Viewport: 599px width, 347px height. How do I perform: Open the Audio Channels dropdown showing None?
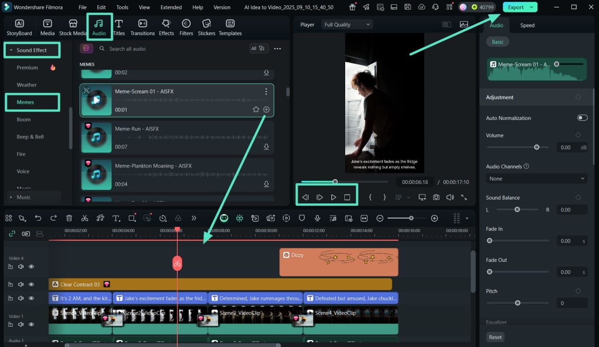click(x=537, y=179)
